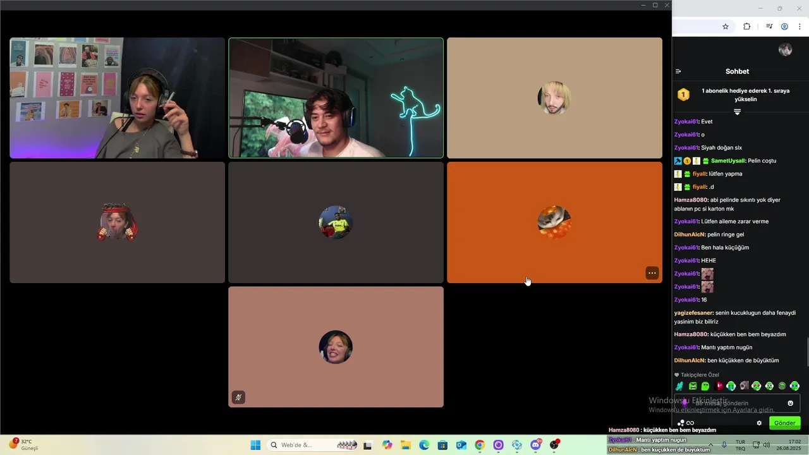This screenshot has width=809, height=455.
Task: Click username fiyall on 'lütfen yapma'
Action: [x=698, y=174]
